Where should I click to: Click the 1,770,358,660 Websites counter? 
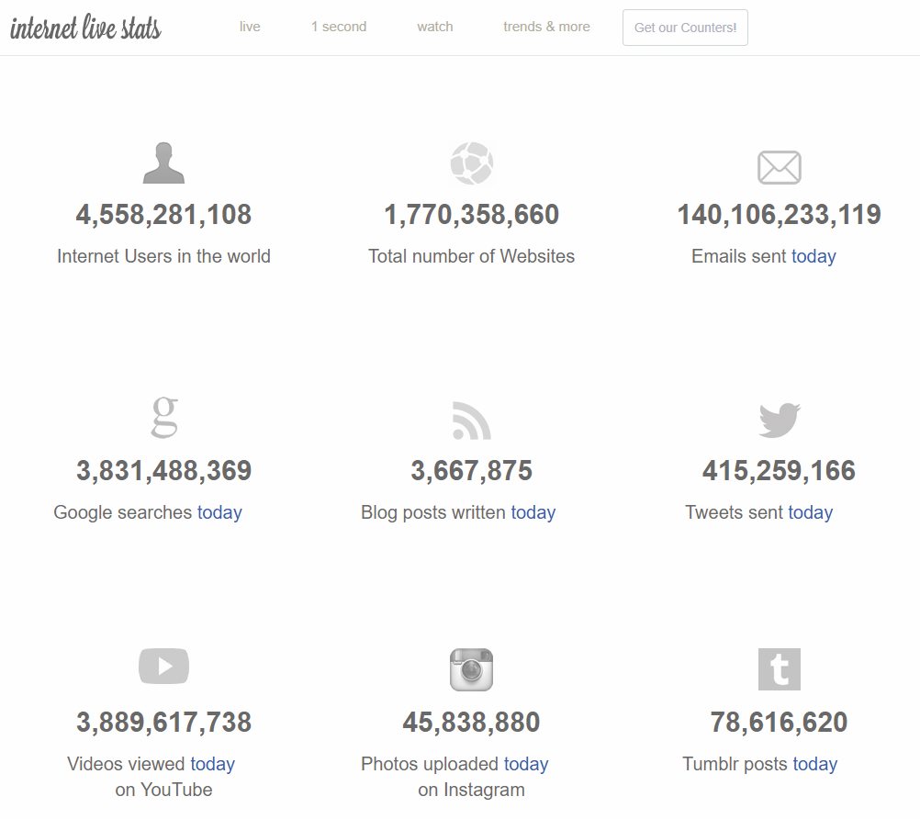point(472,215)
